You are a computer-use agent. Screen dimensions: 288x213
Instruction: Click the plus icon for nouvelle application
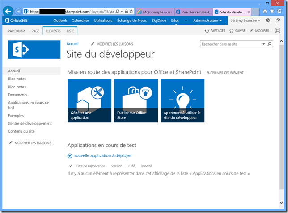point(70,156)
